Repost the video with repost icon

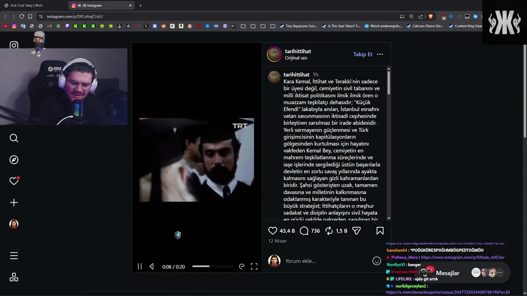coord(329,231)
